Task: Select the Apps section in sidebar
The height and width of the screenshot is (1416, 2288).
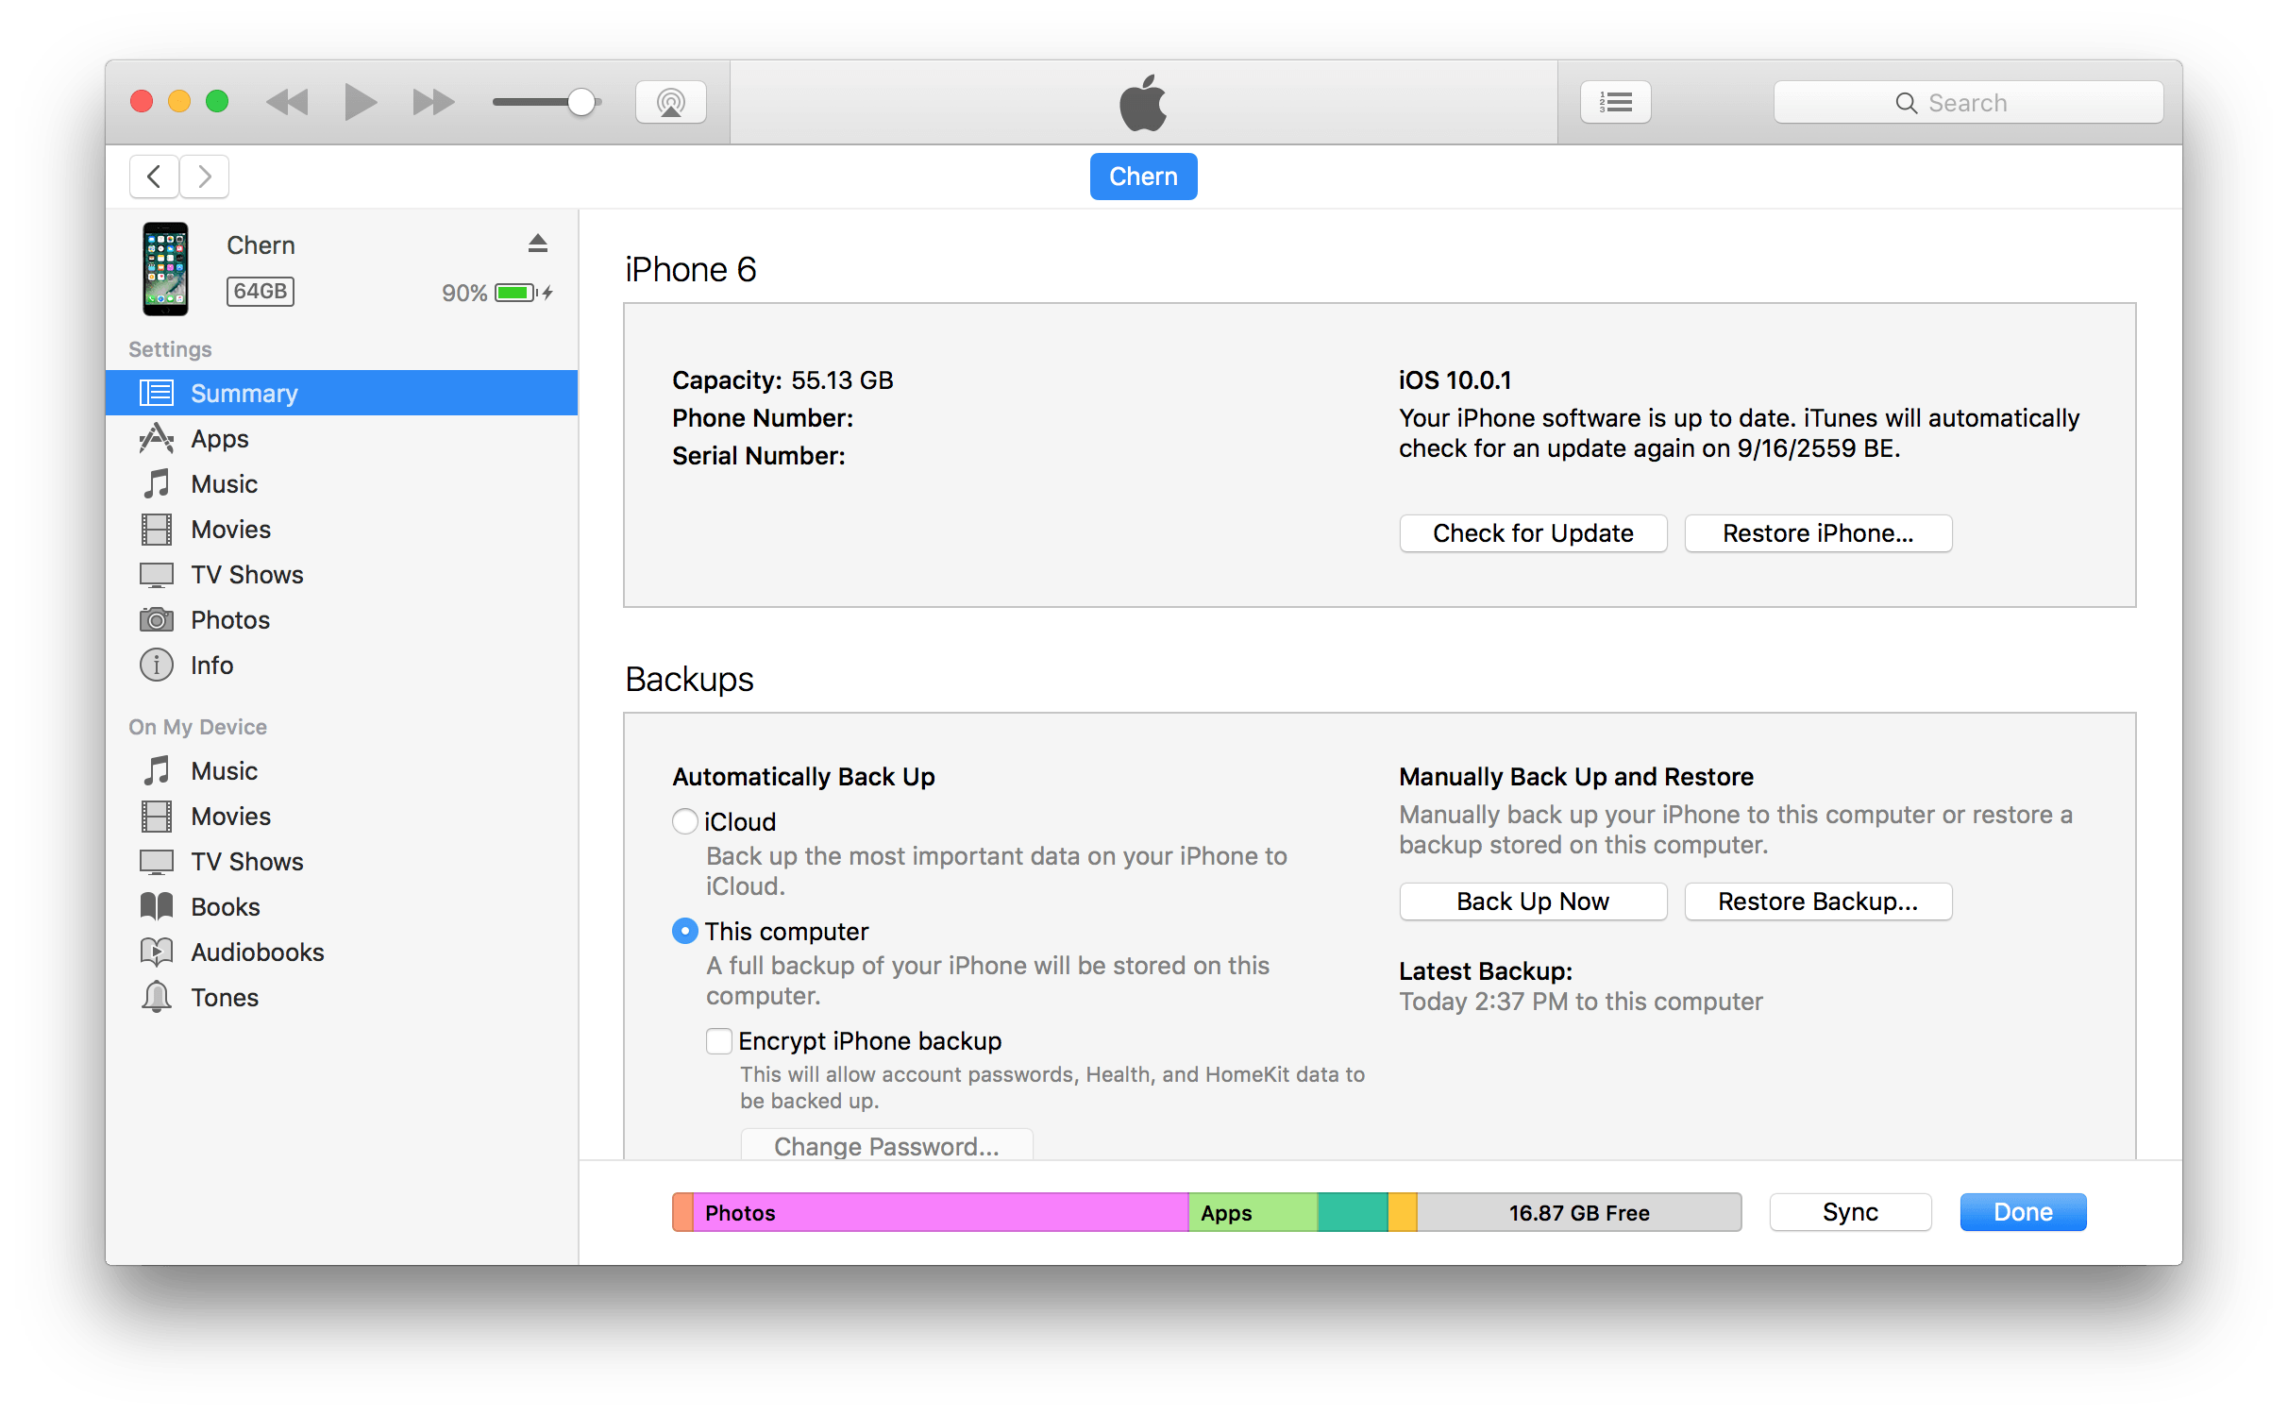Action: 219,440
